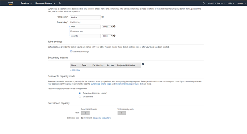Select Provisioned capacity mode

click(80, 93)
